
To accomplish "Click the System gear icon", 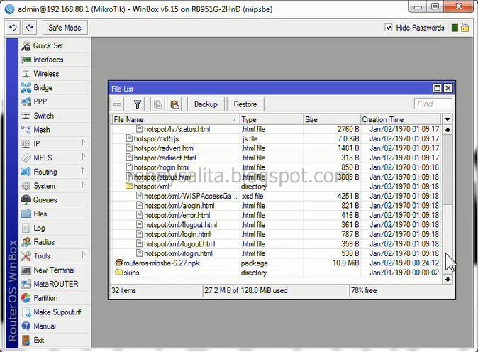I will pyautogui.click(x=26, y=186).
